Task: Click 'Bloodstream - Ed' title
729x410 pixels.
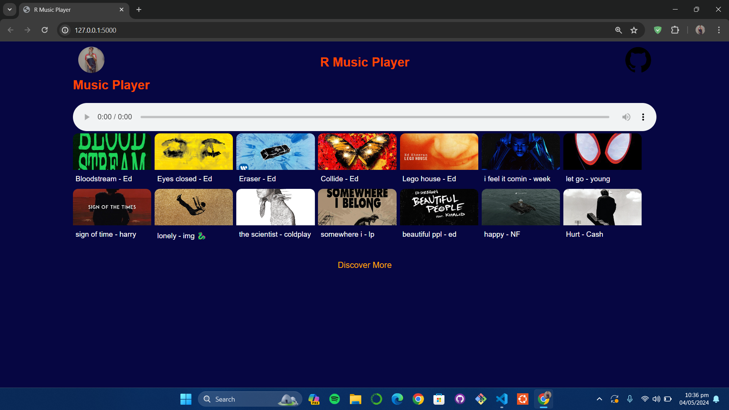Action: tap(104, 179)
